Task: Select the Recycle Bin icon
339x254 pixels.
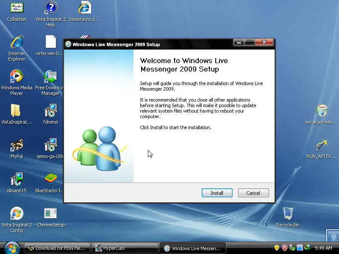Action: [x=288, y=217]
